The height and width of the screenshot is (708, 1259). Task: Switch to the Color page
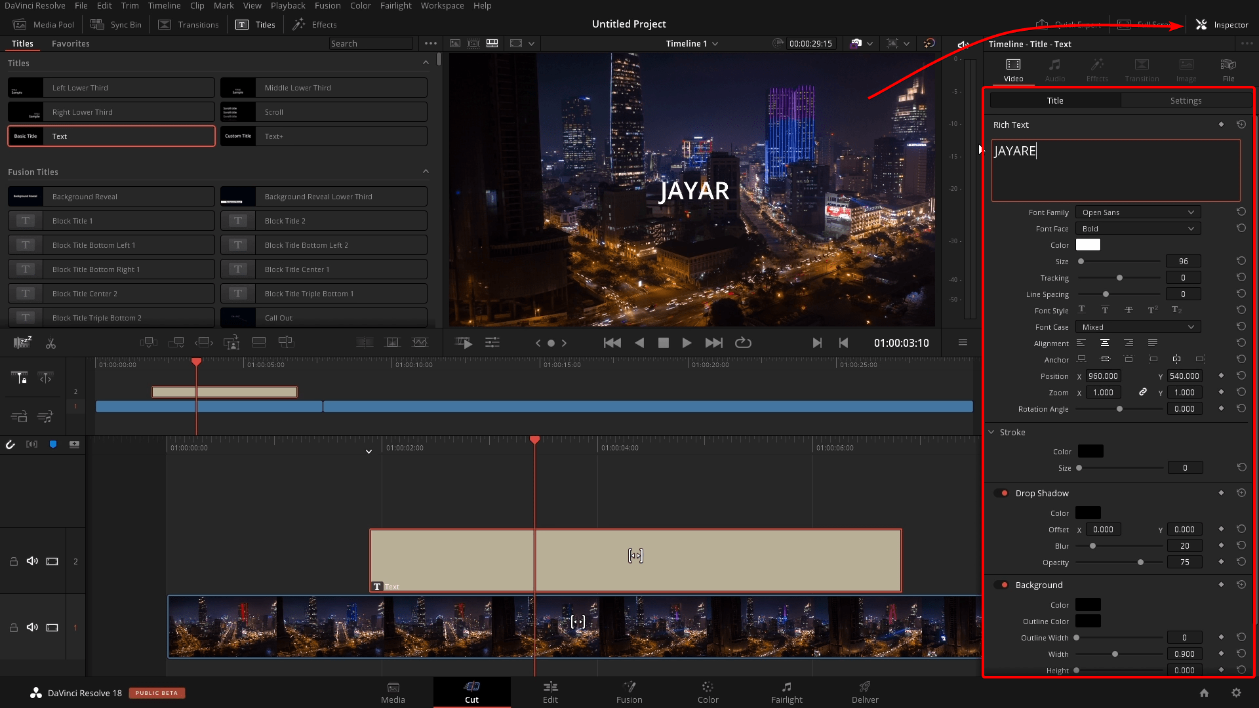(x=708, y=692)
